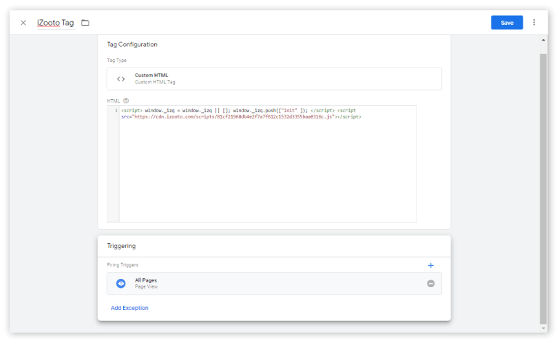The width and height of the screenshot is (559, 345).
Task: Click the Tag Type label
Action: (x=116, y=61)
